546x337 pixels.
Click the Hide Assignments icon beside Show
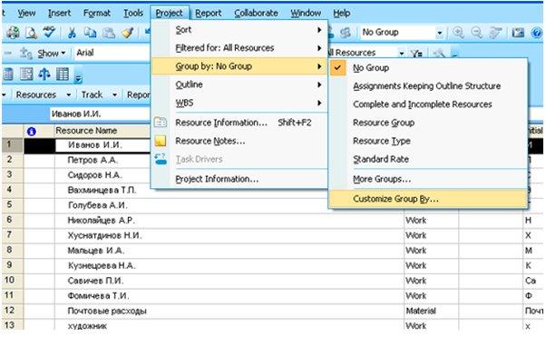tap(26, 54)
